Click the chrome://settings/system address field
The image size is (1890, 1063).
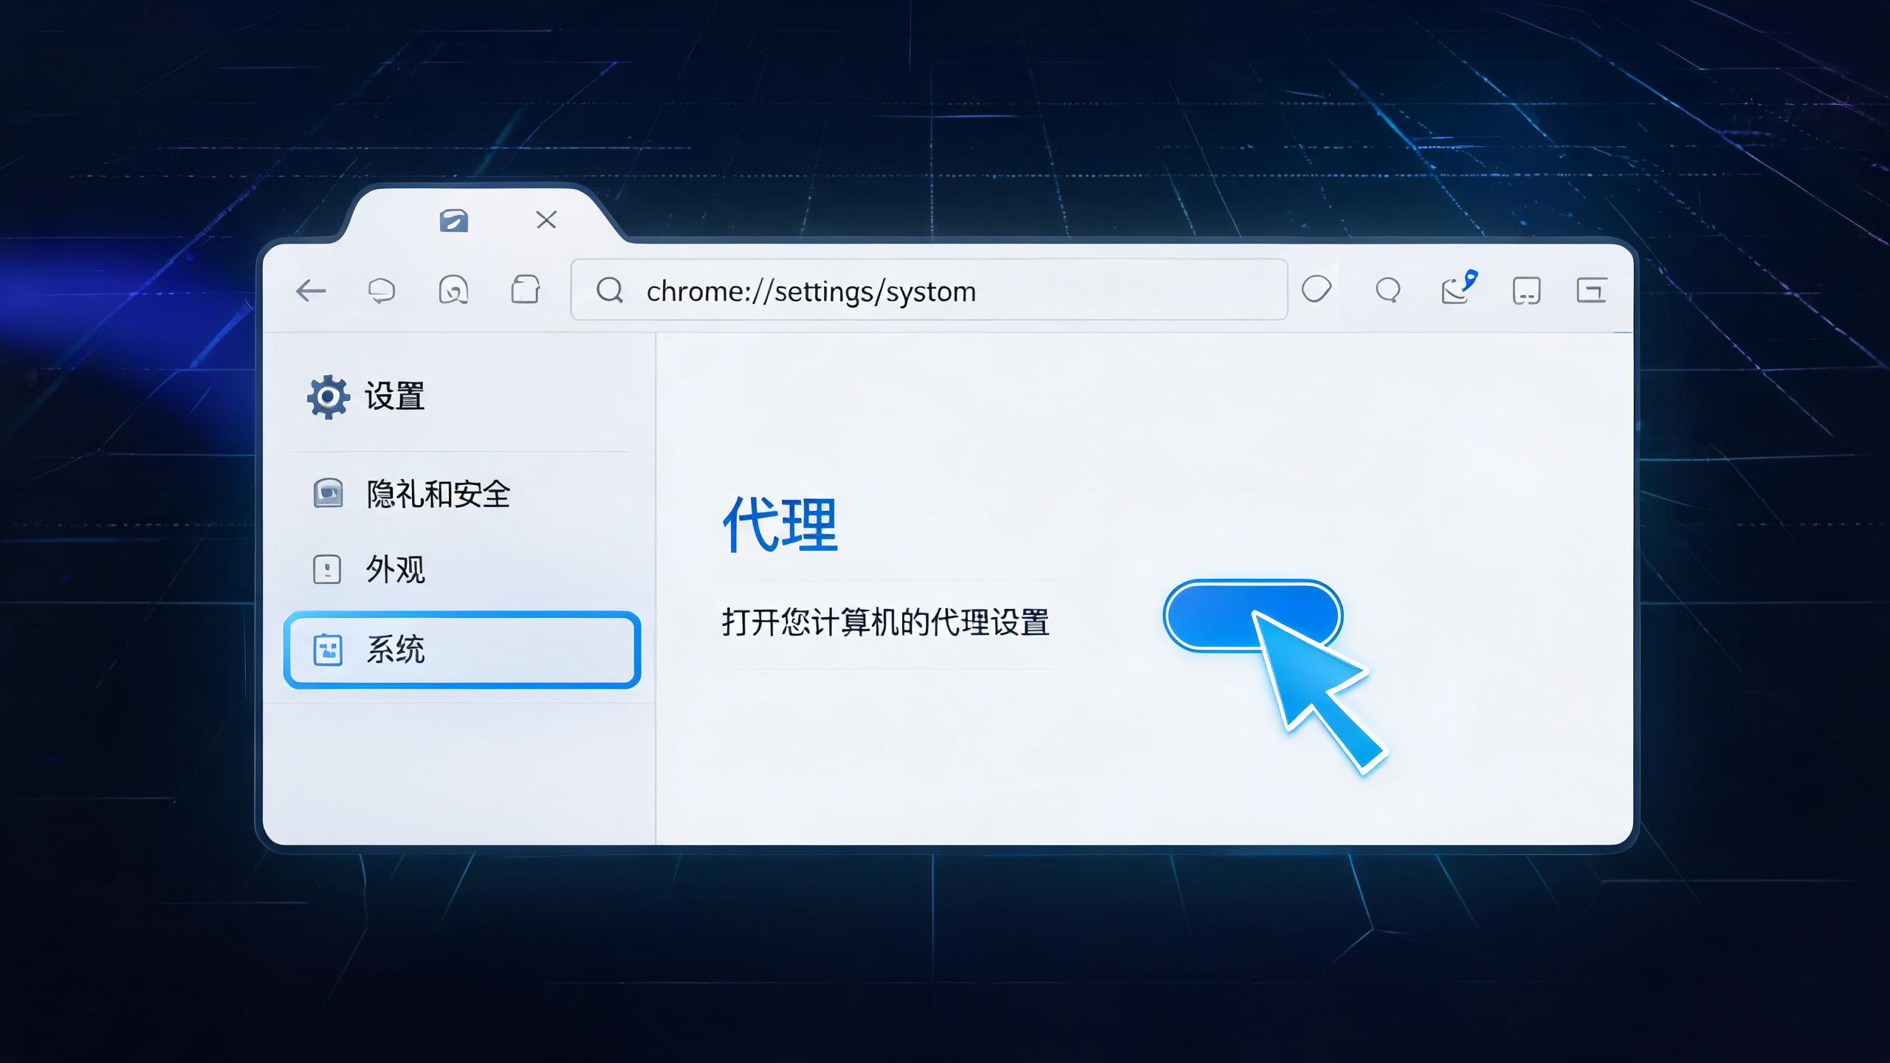tap(929, 290)
